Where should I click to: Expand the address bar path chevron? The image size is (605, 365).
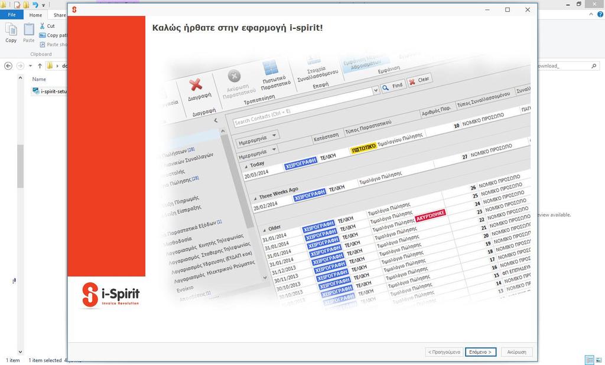coord(57,66)
